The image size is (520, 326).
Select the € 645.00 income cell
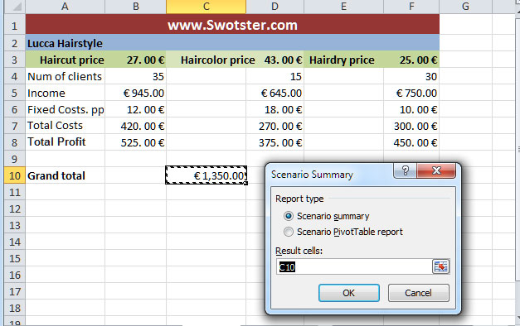(x=275, y=93)
